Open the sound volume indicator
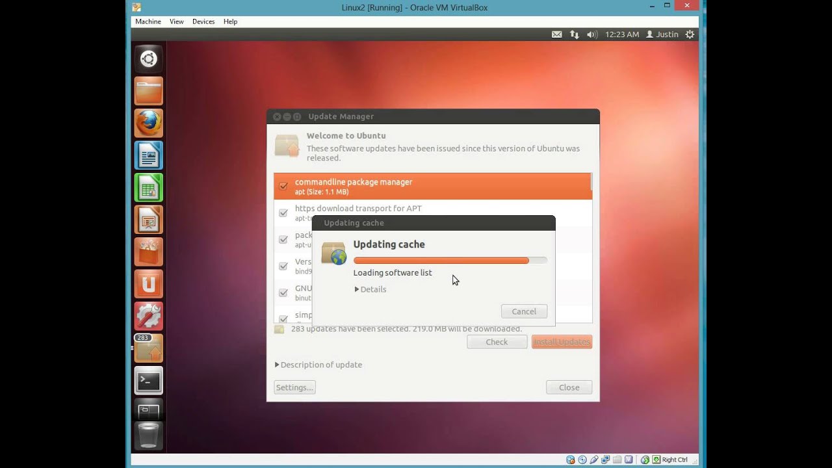 click(591, 34)
